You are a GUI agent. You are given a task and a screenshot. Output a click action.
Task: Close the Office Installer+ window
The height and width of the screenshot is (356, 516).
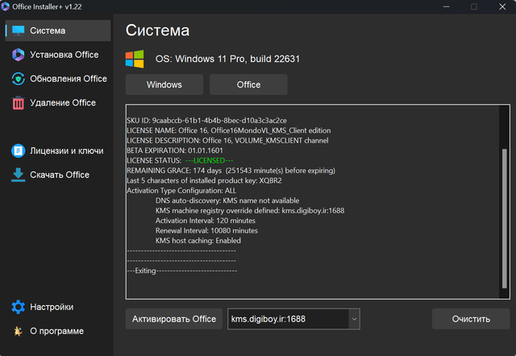click(x=502, y=6)
